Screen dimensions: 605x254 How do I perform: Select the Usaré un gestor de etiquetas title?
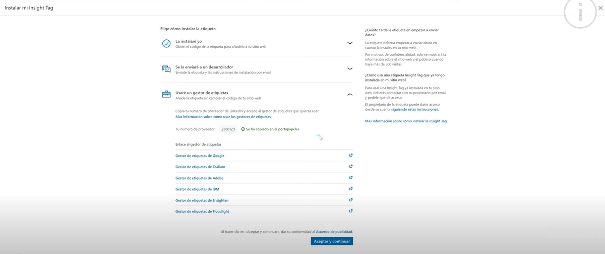(202, 93)
